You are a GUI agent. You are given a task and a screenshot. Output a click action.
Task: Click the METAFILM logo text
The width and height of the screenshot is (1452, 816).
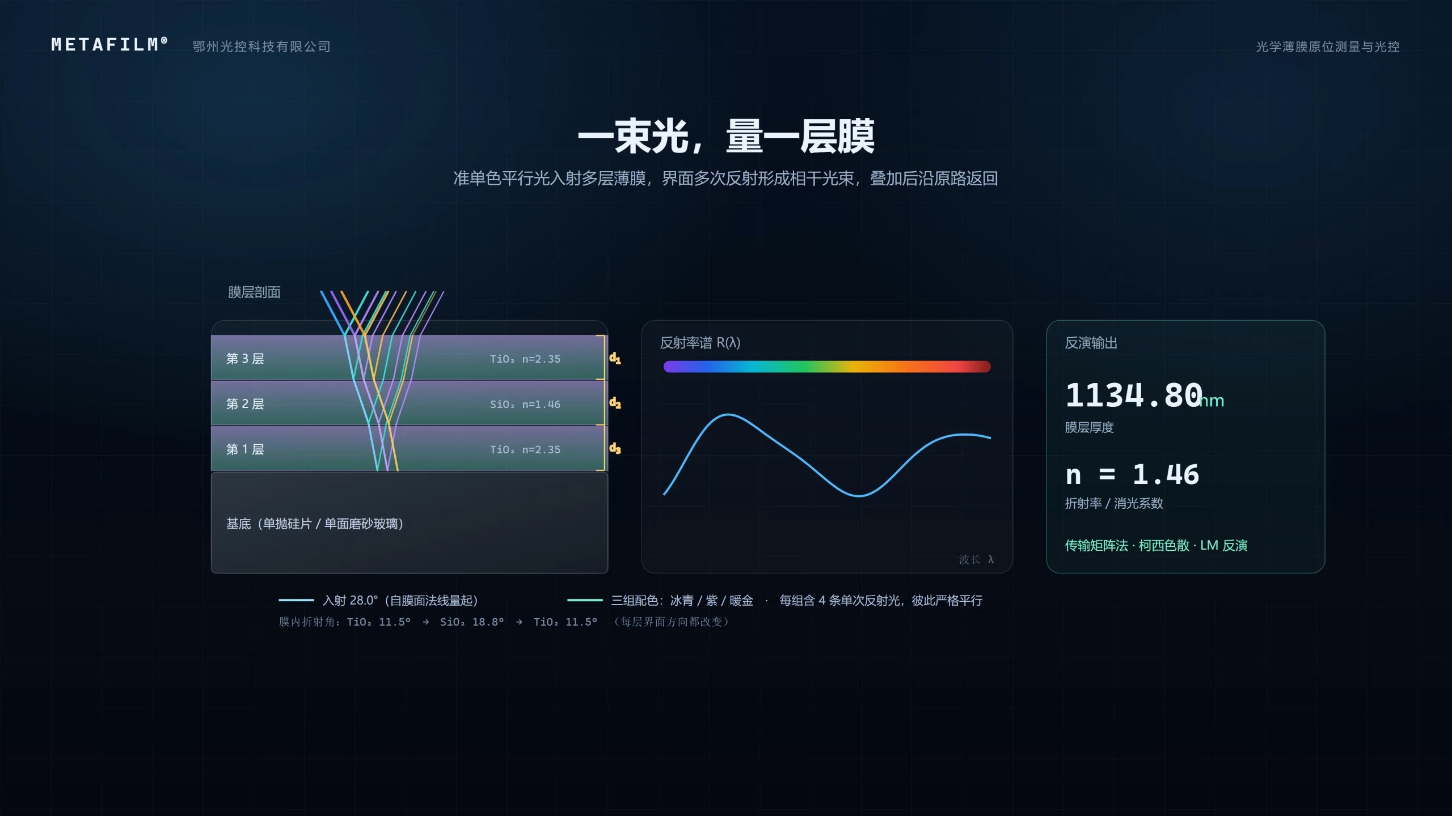(x=109, y=45)
